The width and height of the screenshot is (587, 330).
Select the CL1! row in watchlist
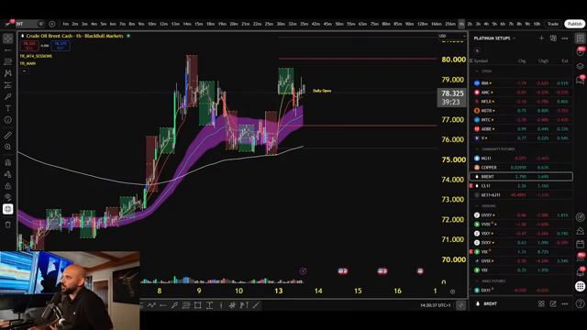(521, 185)
